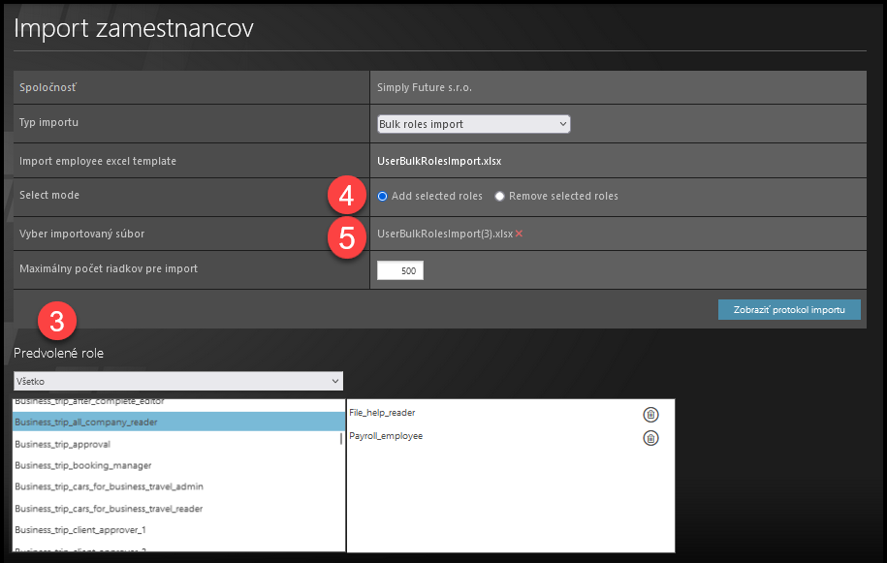Open the Typ importu dropdown
Image resolution: width=887 pixels, height=563 pixels.
(473, 124)
